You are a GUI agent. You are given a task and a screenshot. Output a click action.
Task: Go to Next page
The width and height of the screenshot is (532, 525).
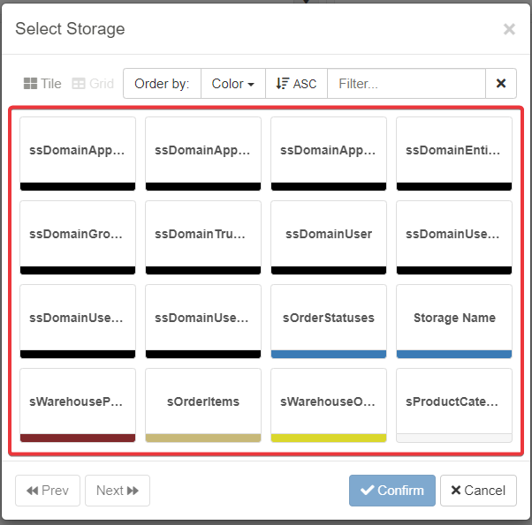click(x=118, y=491)
